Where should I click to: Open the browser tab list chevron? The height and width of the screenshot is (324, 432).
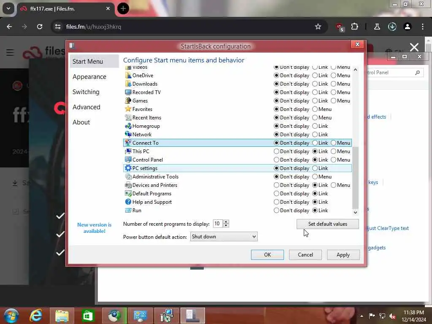pos(8,8)
